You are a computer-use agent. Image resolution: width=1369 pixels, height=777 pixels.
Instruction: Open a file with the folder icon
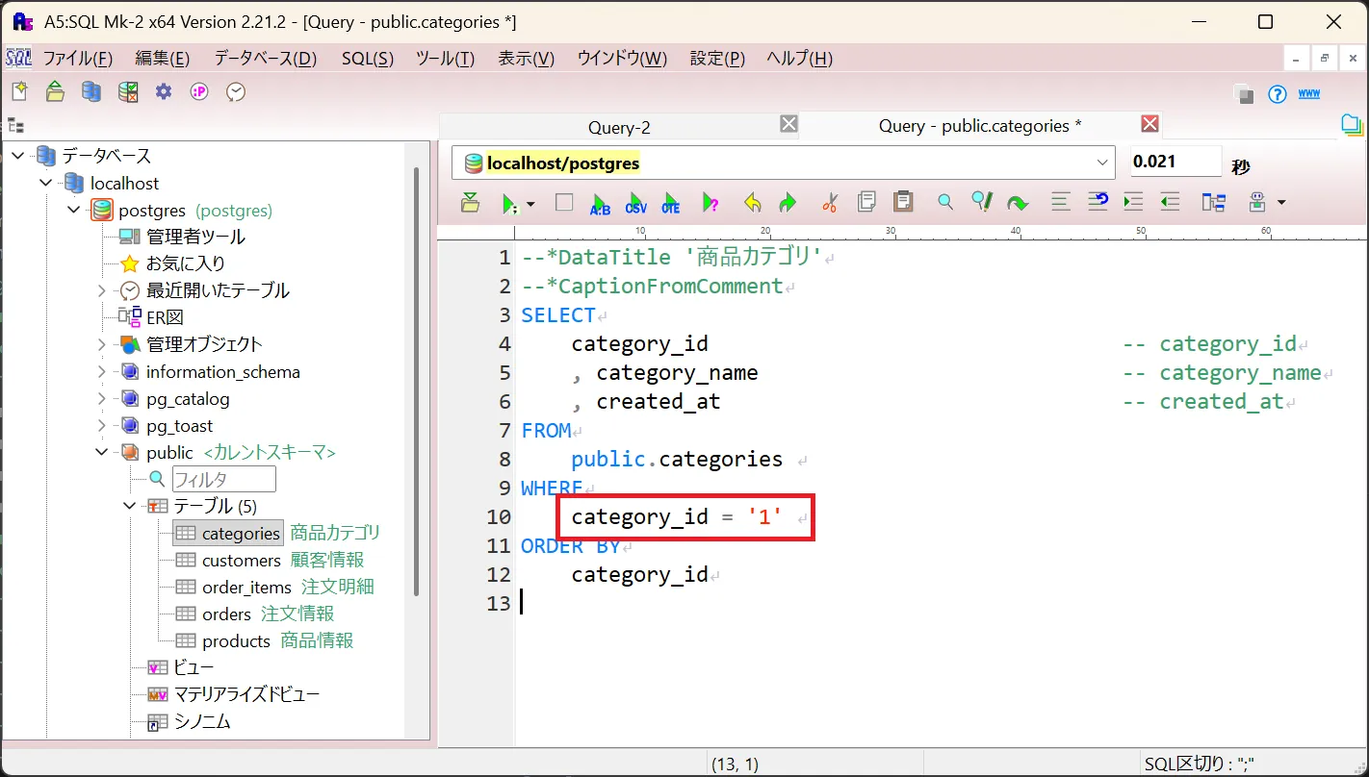[55, 91]
